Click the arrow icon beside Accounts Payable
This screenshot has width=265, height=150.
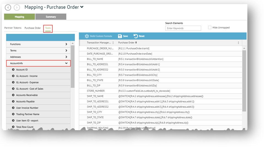tap(13, 102)
